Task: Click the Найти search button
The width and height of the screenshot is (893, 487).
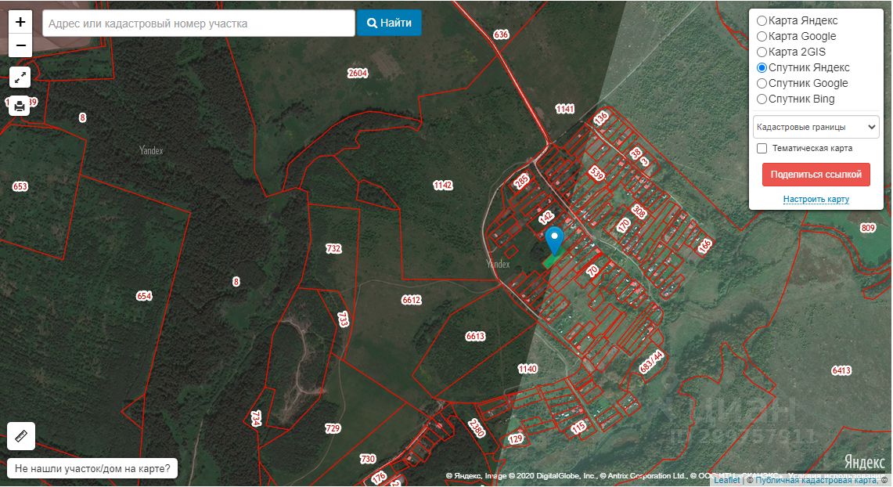Action: click(389, 23)
